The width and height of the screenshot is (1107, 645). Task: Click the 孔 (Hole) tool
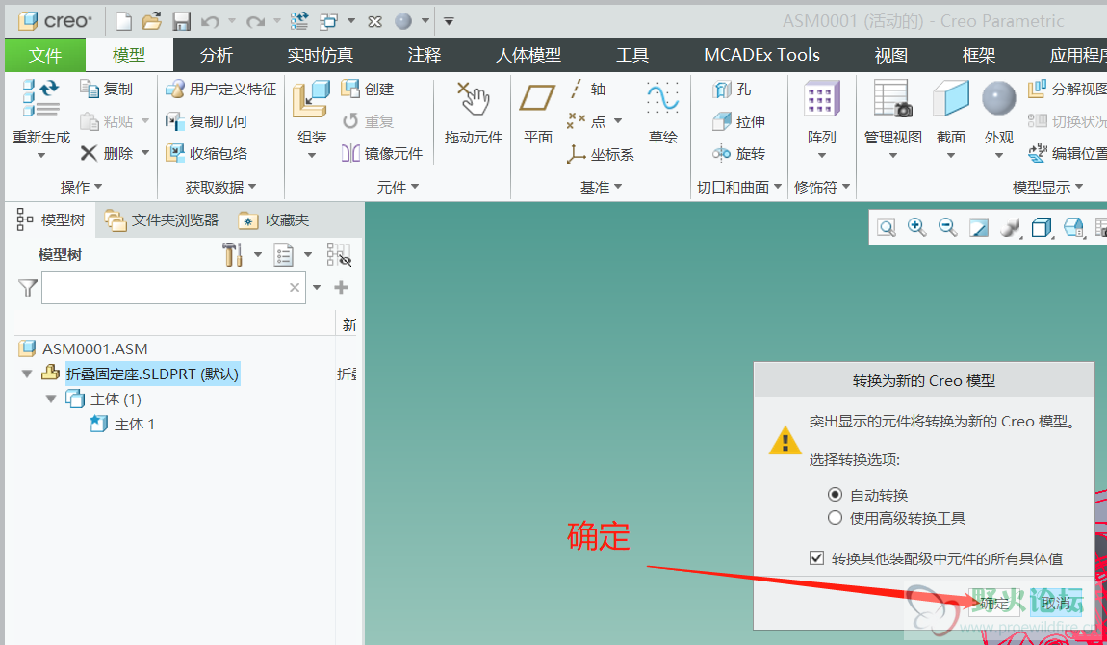click(732, 90)
